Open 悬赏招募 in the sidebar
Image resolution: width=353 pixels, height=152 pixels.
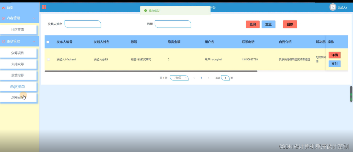[18, 75]
